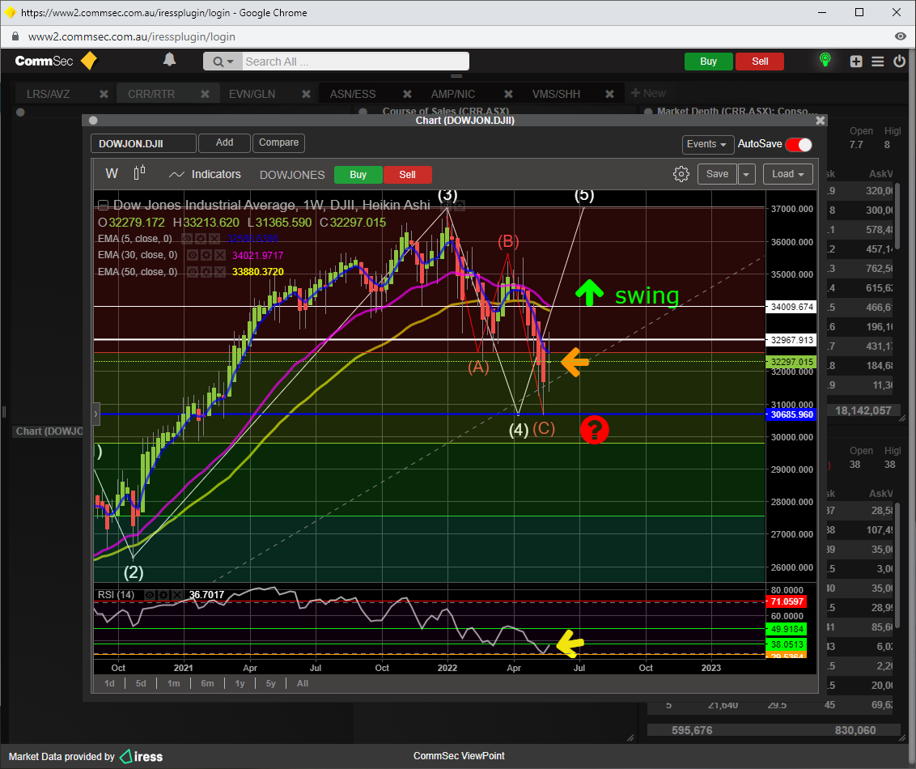This screenshot has height=769, width=916.
Task: Select the 5d range
Action: tap(141, 683)
